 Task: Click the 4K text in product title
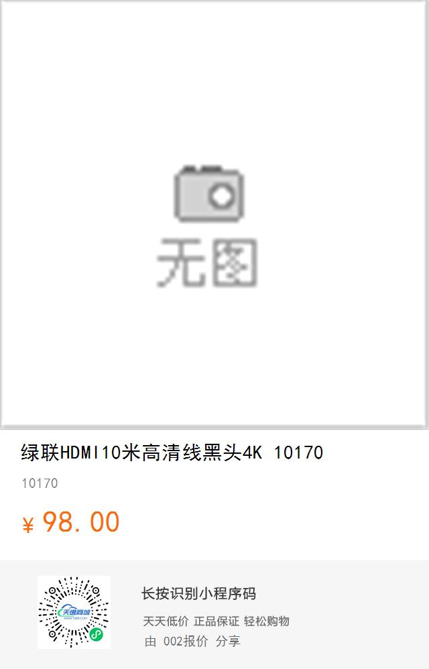[x=253, y=452]
